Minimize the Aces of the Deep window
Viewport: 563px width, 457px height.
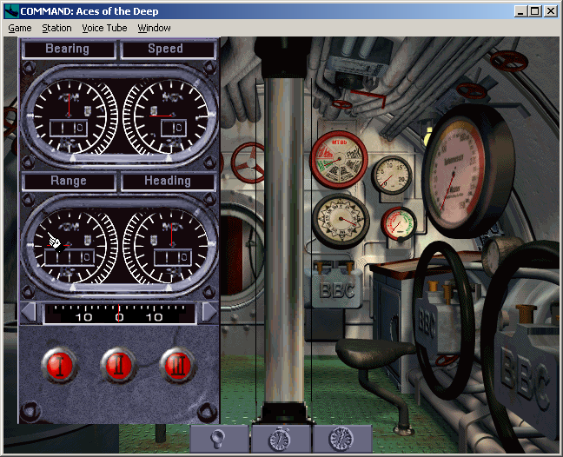click(520, 11)
